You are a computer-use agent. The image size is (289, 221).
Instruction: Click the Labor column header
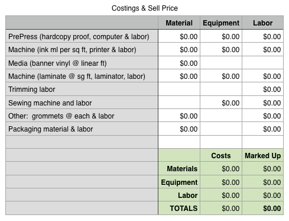click(262, 23)
